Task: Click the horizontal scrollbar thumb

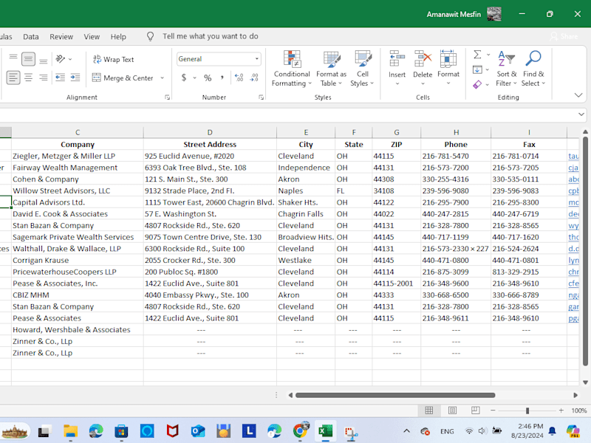Action: pyautogui.click(x=395, y=395)
